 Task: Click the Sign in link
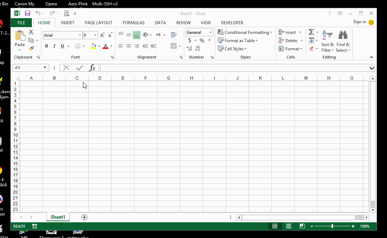pos(359,21)
